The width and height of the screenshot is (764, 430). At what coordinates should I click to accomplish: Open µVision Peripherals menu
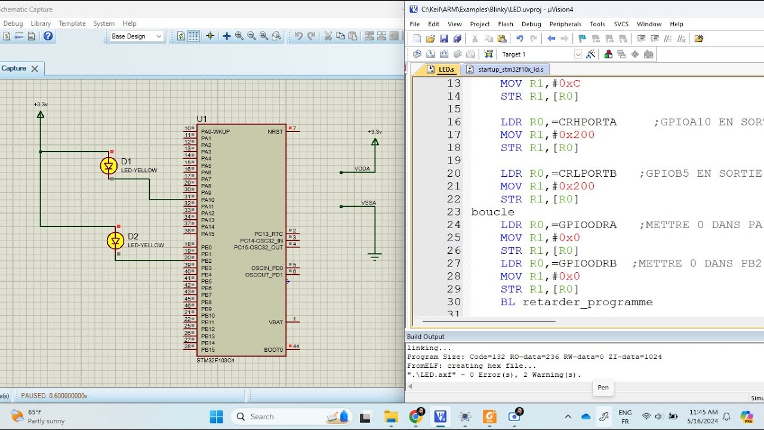point(565,24)
